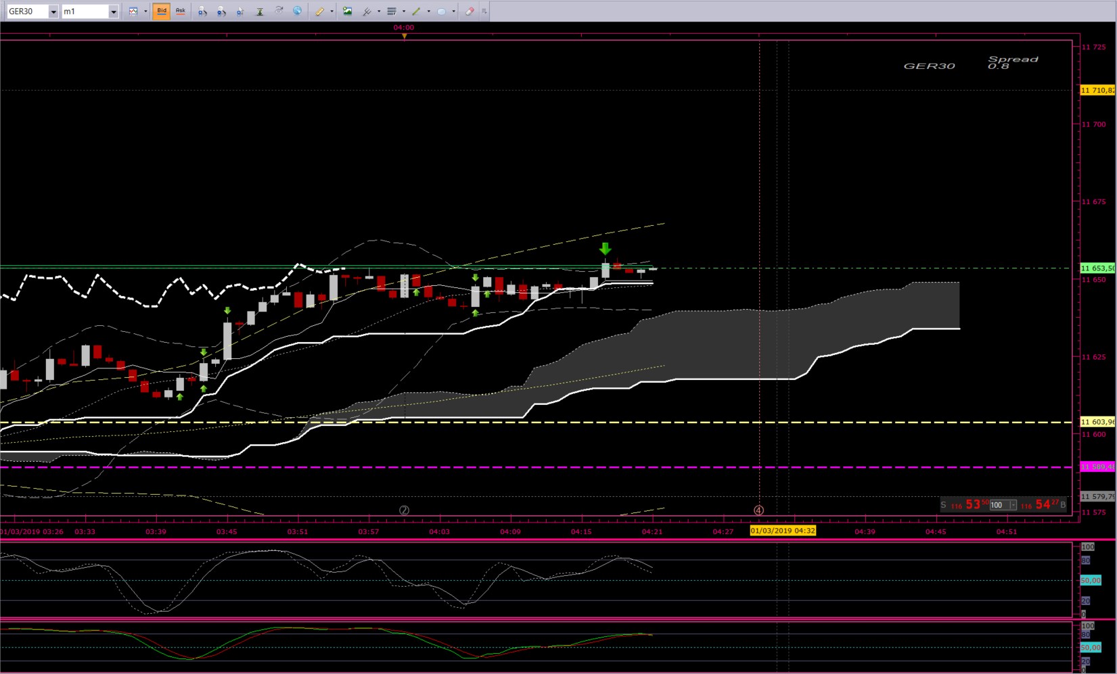The width and height of the screenshot is (1117, 674).
Task: Click the pin-with-cursor toolbar icon
Action: point(240,11)
